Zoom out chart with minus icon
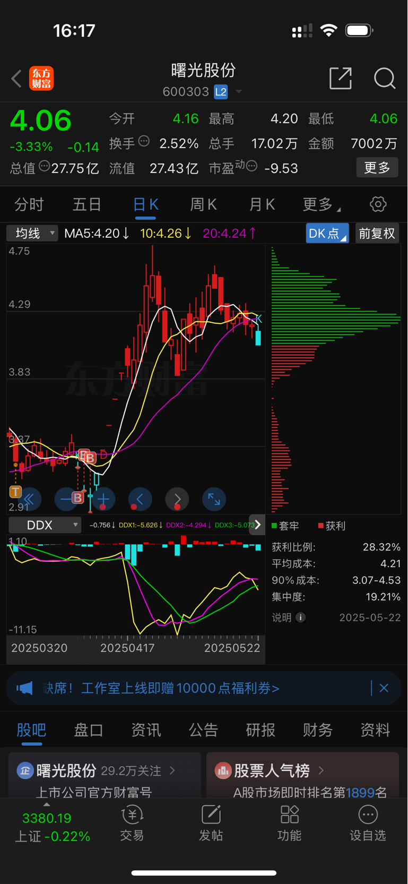 click(x=66, y=499)
